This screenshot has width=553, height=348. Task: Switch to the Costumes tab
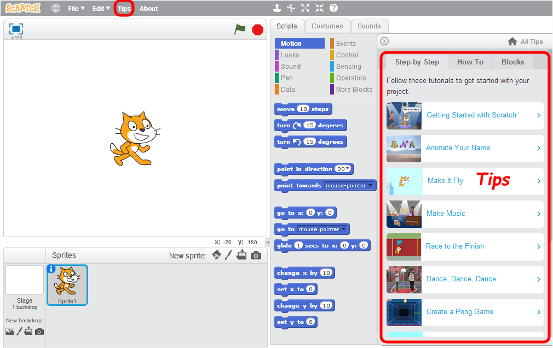[x=327, y=26]
